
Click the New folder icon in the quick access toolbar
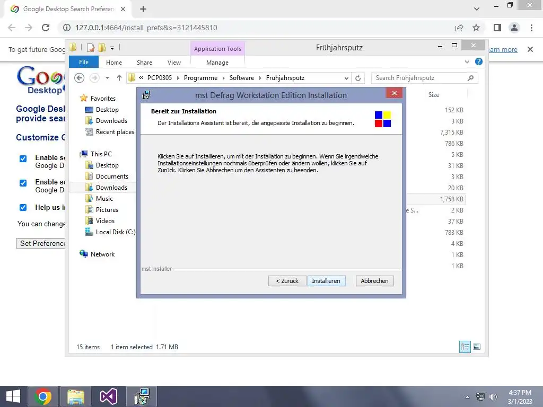102,48
